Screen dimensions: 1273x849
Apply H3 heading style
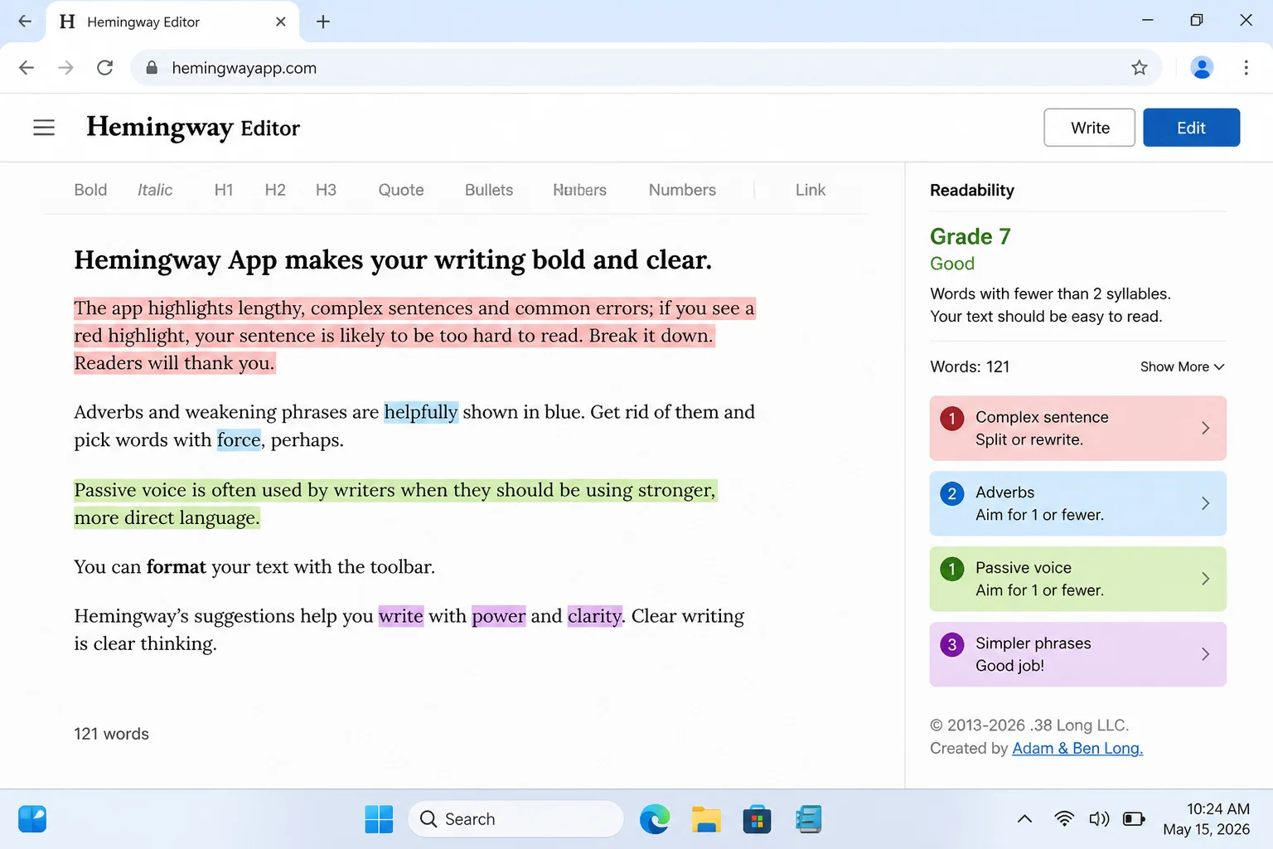(x=326, y=190)
